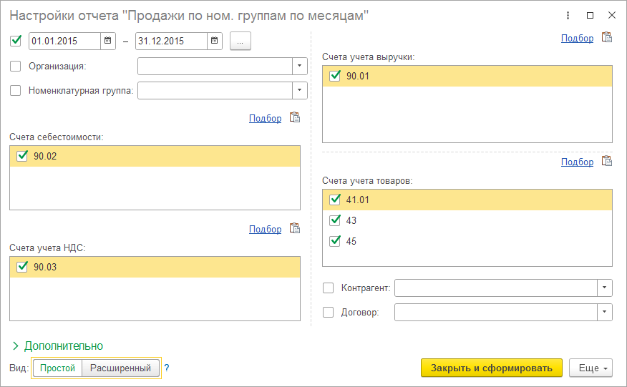The height and width of the screenshot is (387, 627).
Task: Enable the Организация filter checkbox
Action: pyautogui.click(x=16, y=67)
